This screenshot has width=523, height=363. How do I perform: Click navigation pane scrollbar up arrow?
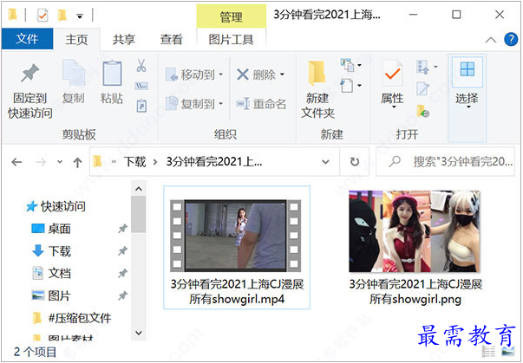pyautogui.click(x=139, y=189)
